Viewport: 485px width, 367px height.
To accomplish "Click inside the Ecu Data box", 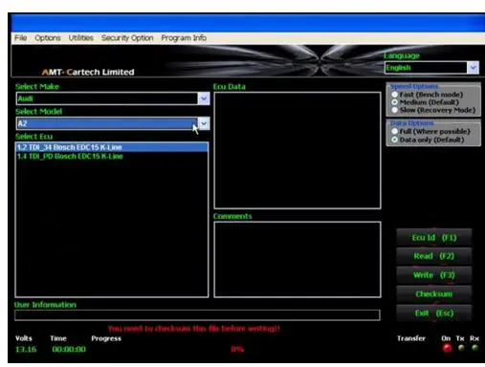I will [x=298, y=150].
